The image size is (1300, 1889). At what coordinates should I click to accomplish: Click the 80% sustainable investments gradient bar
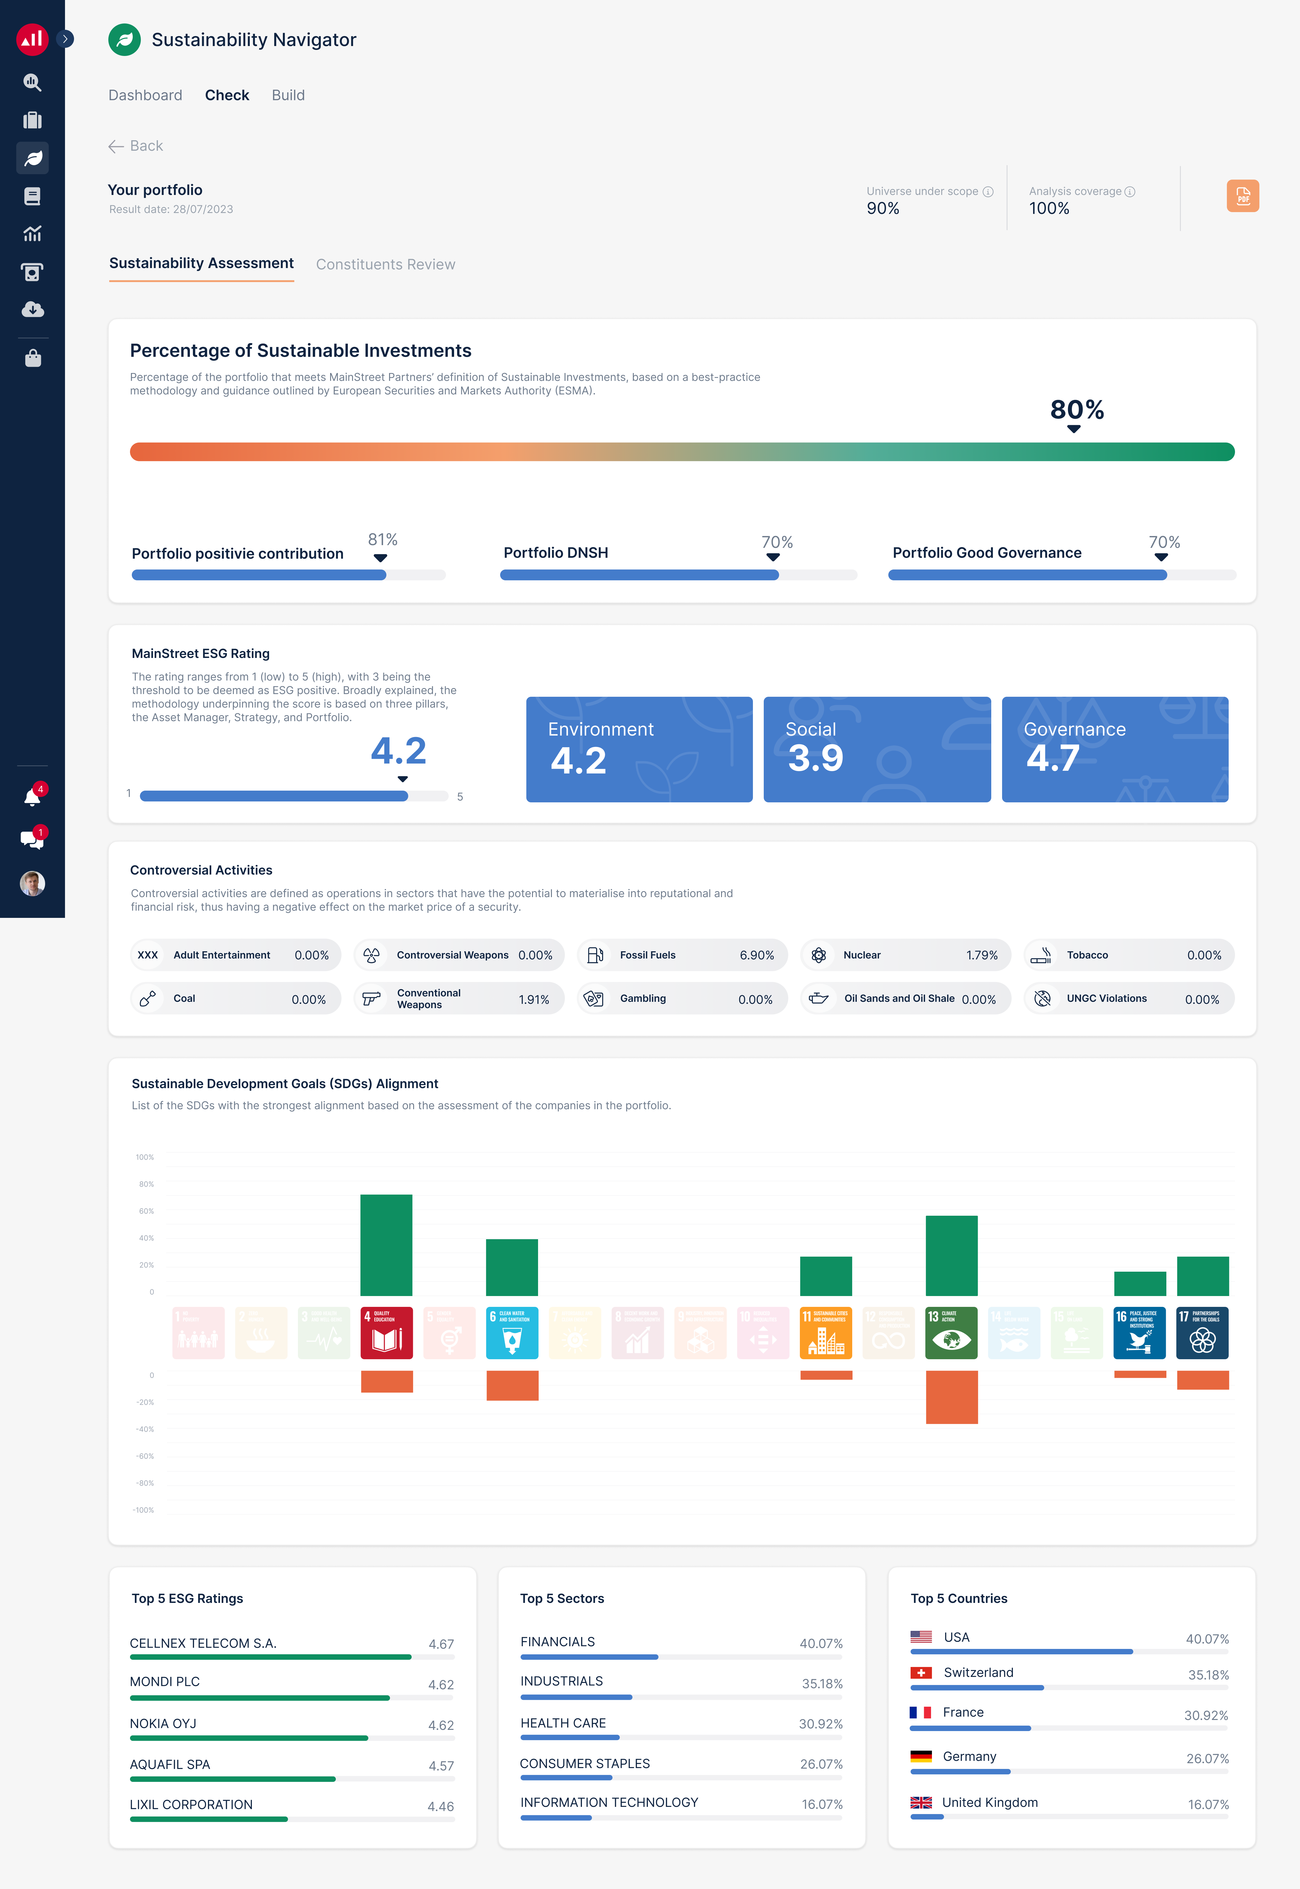(x=682, y=452)
